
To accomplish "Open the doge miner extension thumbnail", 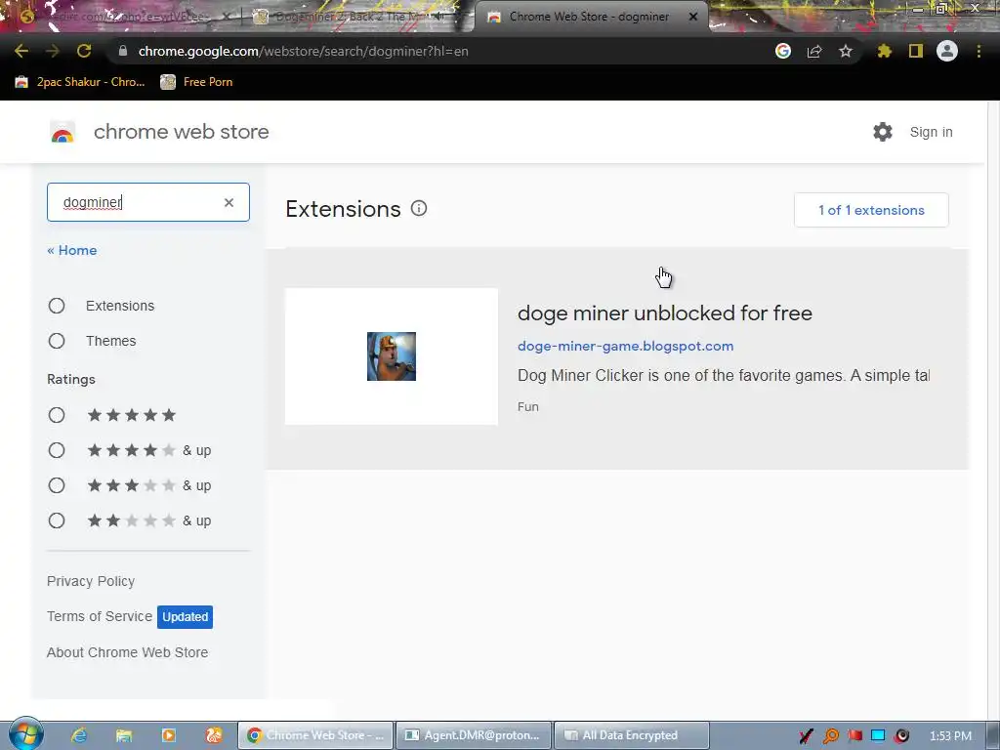I will point(391,356).
